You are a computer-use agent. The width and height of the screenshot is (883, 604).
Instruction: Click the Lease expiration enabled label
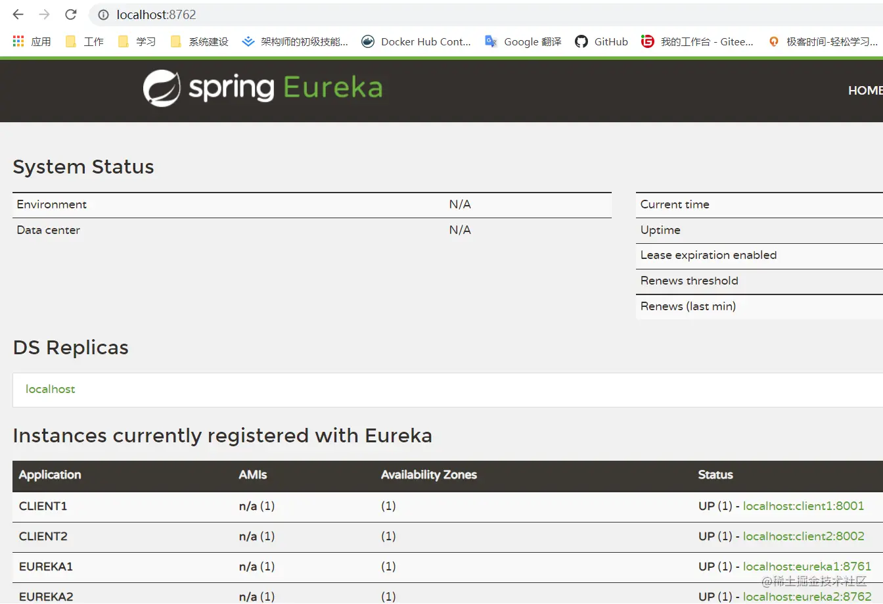[x=708, y=255]
